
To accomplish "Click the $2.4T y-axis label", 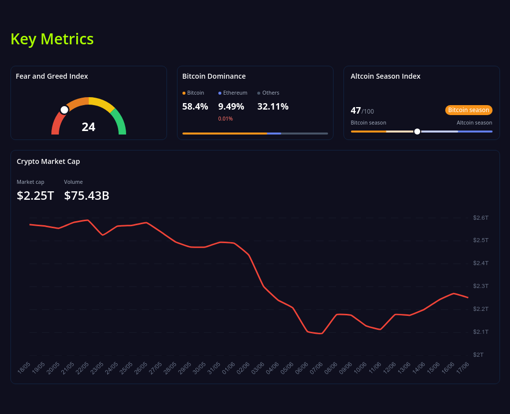I will pos(481,263).
